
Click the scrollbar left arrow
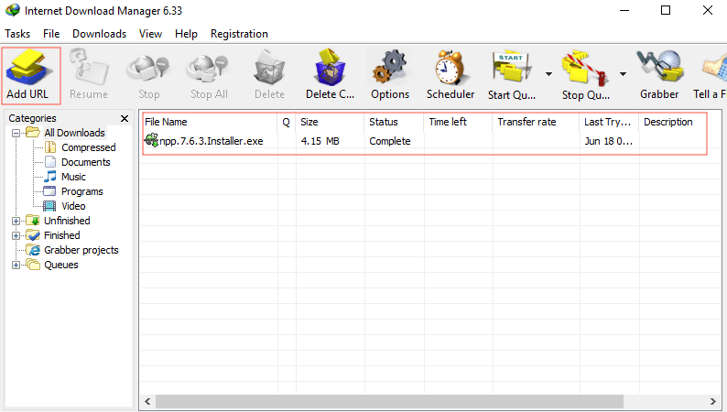(x=148, y=401)
